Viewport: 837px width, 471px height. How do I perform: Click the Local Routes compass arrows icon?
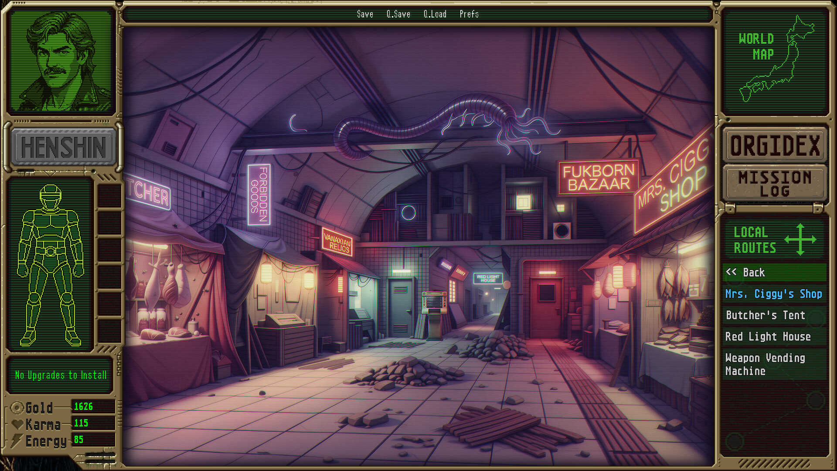[x=800, y=239]
